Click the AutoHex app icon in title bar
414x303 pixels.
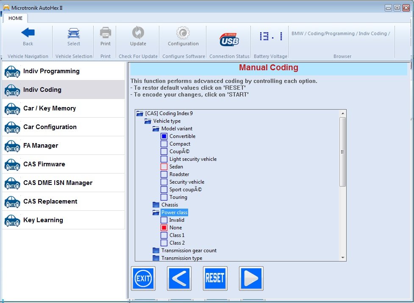point(6,8)
